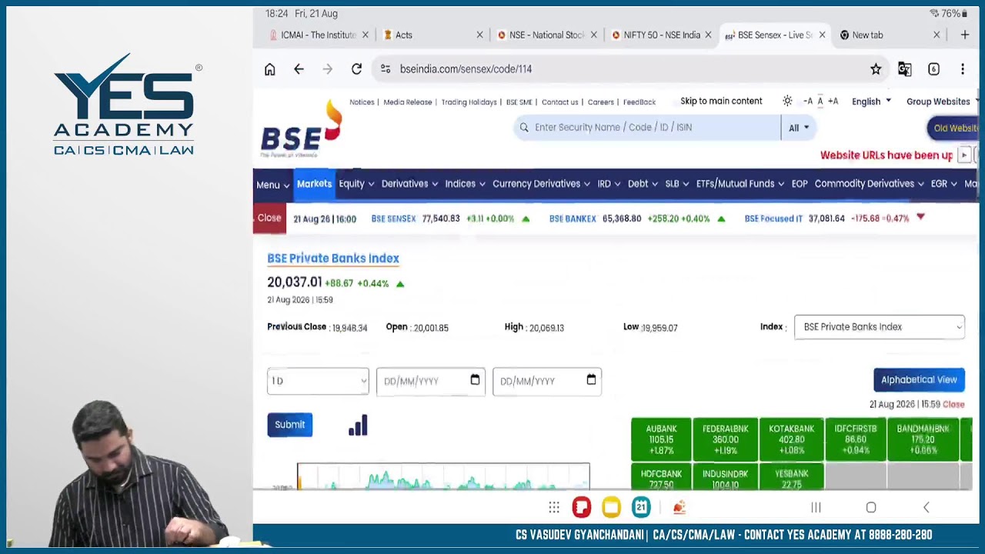The width and height of the screenshot is (985, 554).
Task: Open the English language dropdown
Action: coord(871,102)
